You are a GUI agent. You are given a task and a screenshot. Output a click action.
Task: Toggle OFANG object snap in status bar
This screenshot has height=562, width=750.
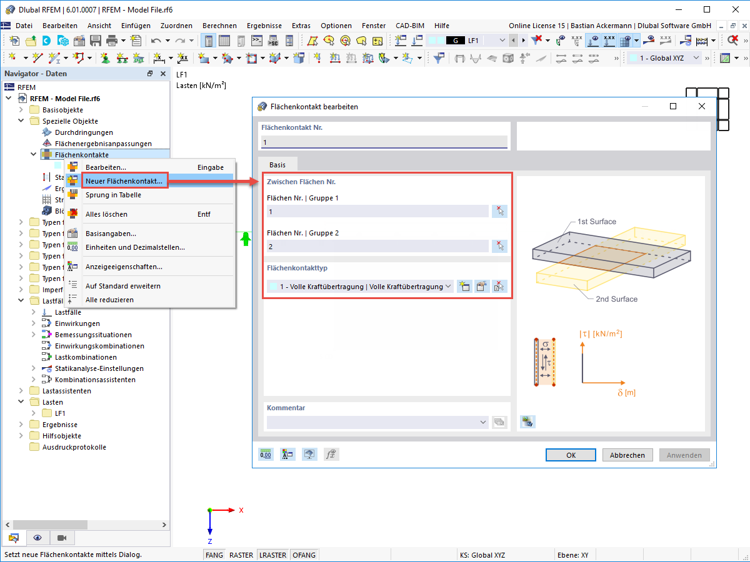coord(304,555)
